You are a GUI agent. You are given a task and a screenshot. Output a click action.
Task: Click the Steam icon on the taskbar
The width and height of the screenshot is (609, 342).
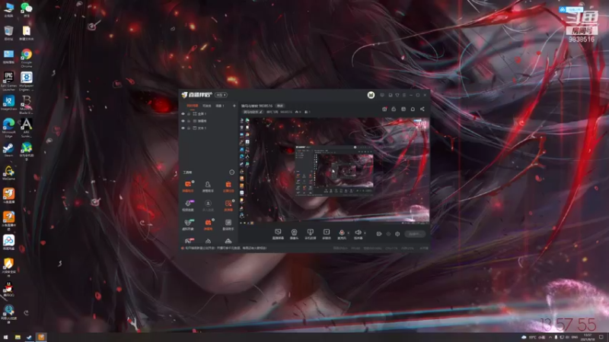tap(29, 337)
